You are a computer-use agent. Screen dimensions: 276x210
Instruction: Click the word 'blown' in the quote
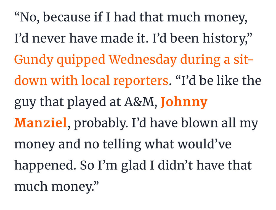(200, 122)
